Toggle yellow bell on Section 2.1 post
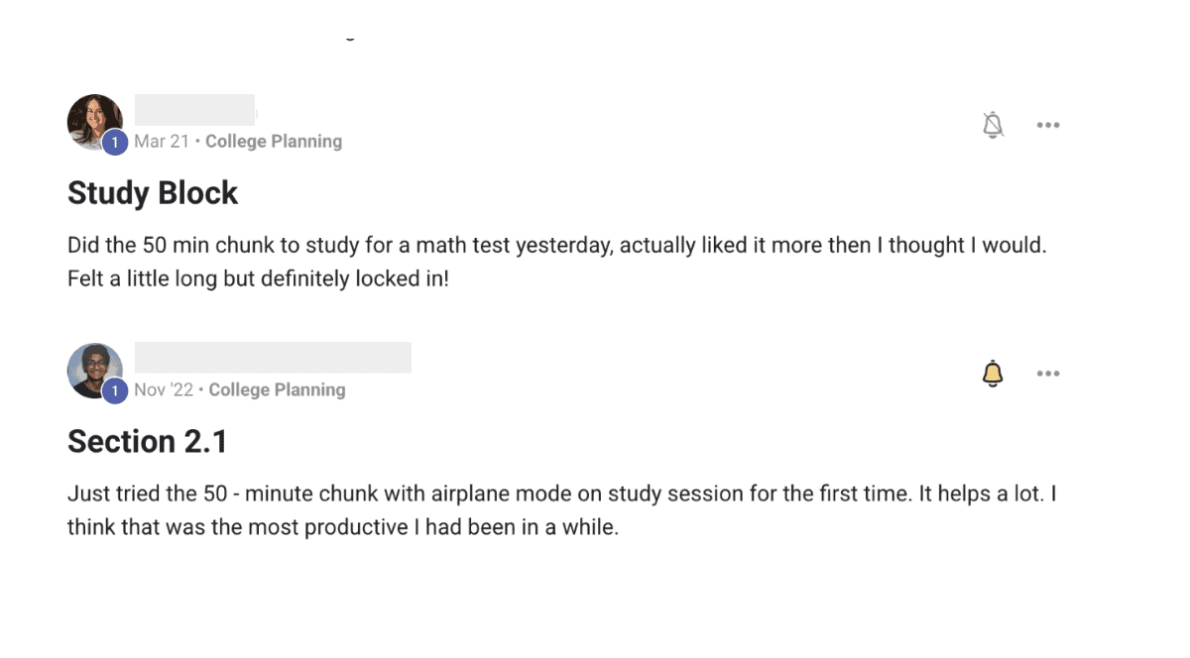 coord(993,374)
